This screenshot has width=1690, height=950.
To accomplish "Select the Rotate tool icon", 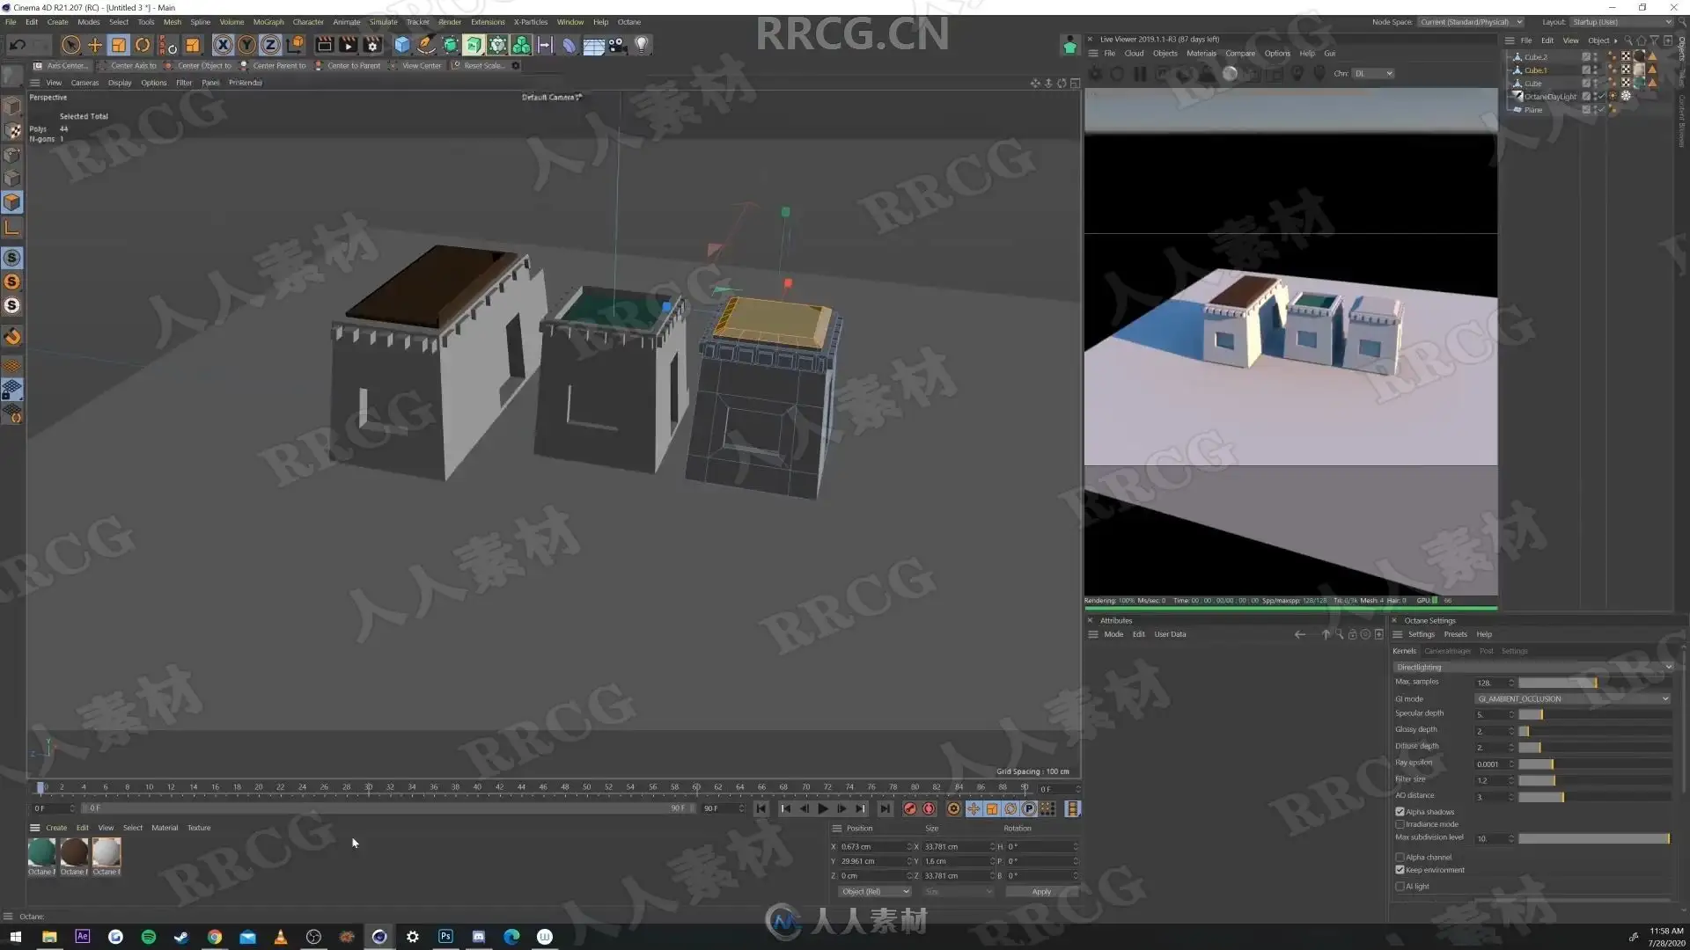I will [x=143, y=45].
